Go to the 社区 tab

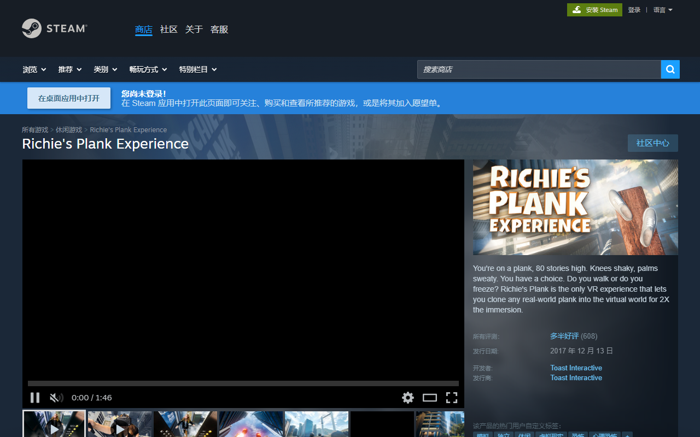pyautogui.click(x=169, y=29)
